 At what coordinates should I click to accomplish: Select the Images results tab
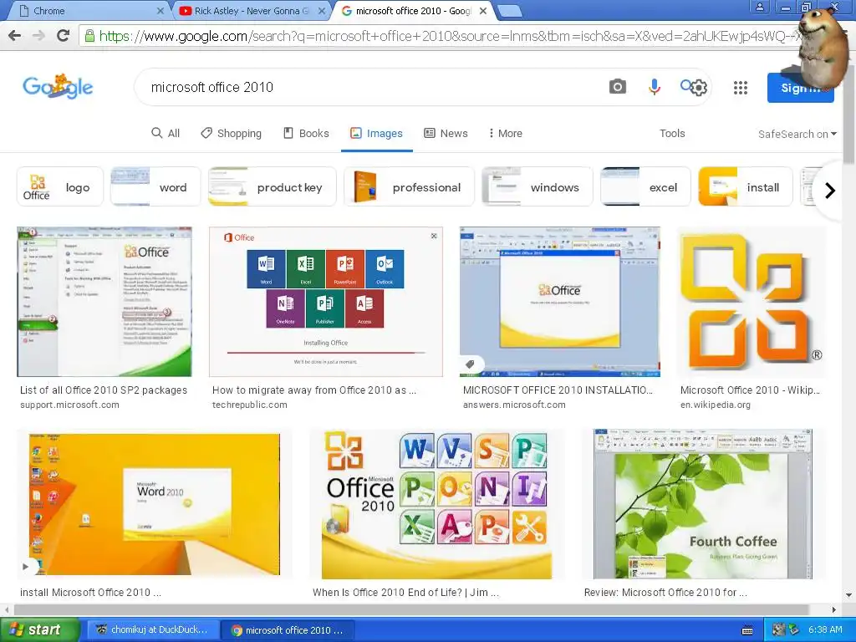[x=377, y=133]
